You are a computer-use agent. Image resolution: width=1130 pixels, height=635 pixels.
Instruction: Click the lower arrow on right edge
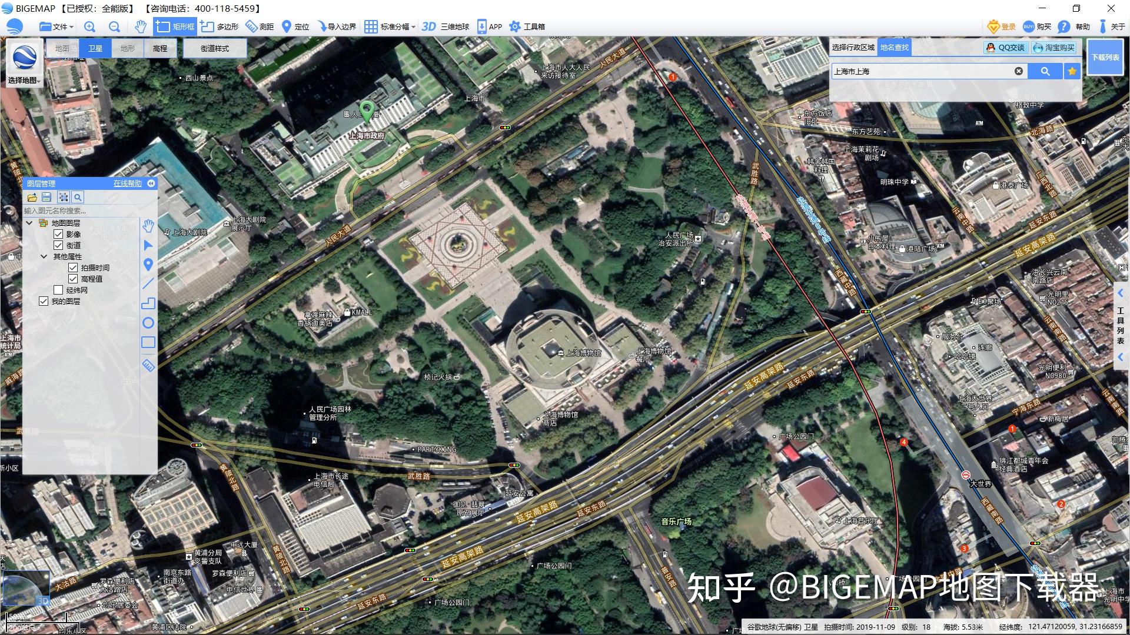(x=1121, y=357)
